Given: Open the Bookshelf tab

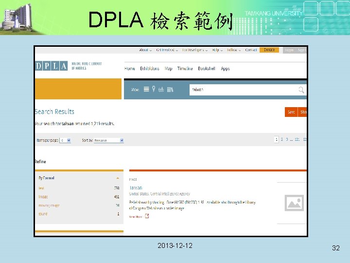Looking at the screenshot, I should pos(207,69).
